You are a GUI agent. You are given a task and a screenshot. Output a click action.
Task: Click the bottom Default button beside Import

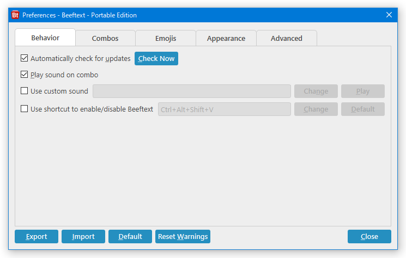[x=130, y=236]
